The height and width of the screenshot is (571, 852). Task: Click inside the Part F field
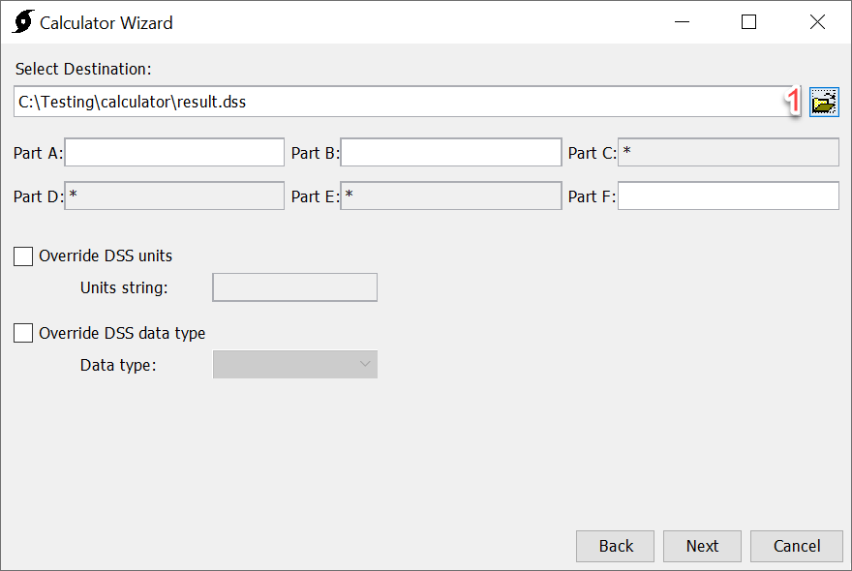click(728, 195)
